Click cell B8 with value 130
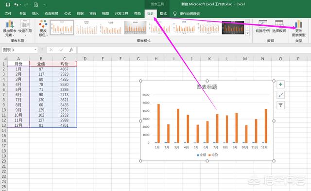 (41, 100)
